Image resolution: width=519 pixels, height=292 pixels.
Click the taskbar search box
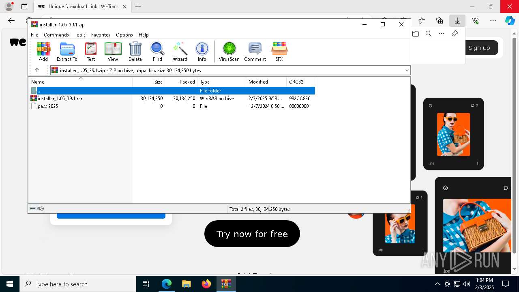[78, 284]
